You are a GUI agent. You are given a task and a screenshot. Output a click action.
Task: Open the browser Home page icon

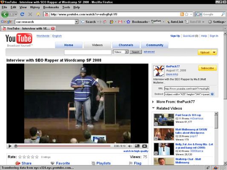38,14
